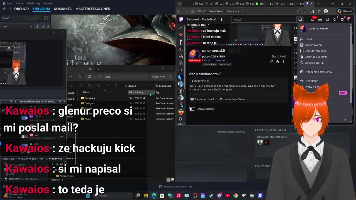Expand the Steam Hry category dropdown
356x200 pixels.
tap(31, 27)
